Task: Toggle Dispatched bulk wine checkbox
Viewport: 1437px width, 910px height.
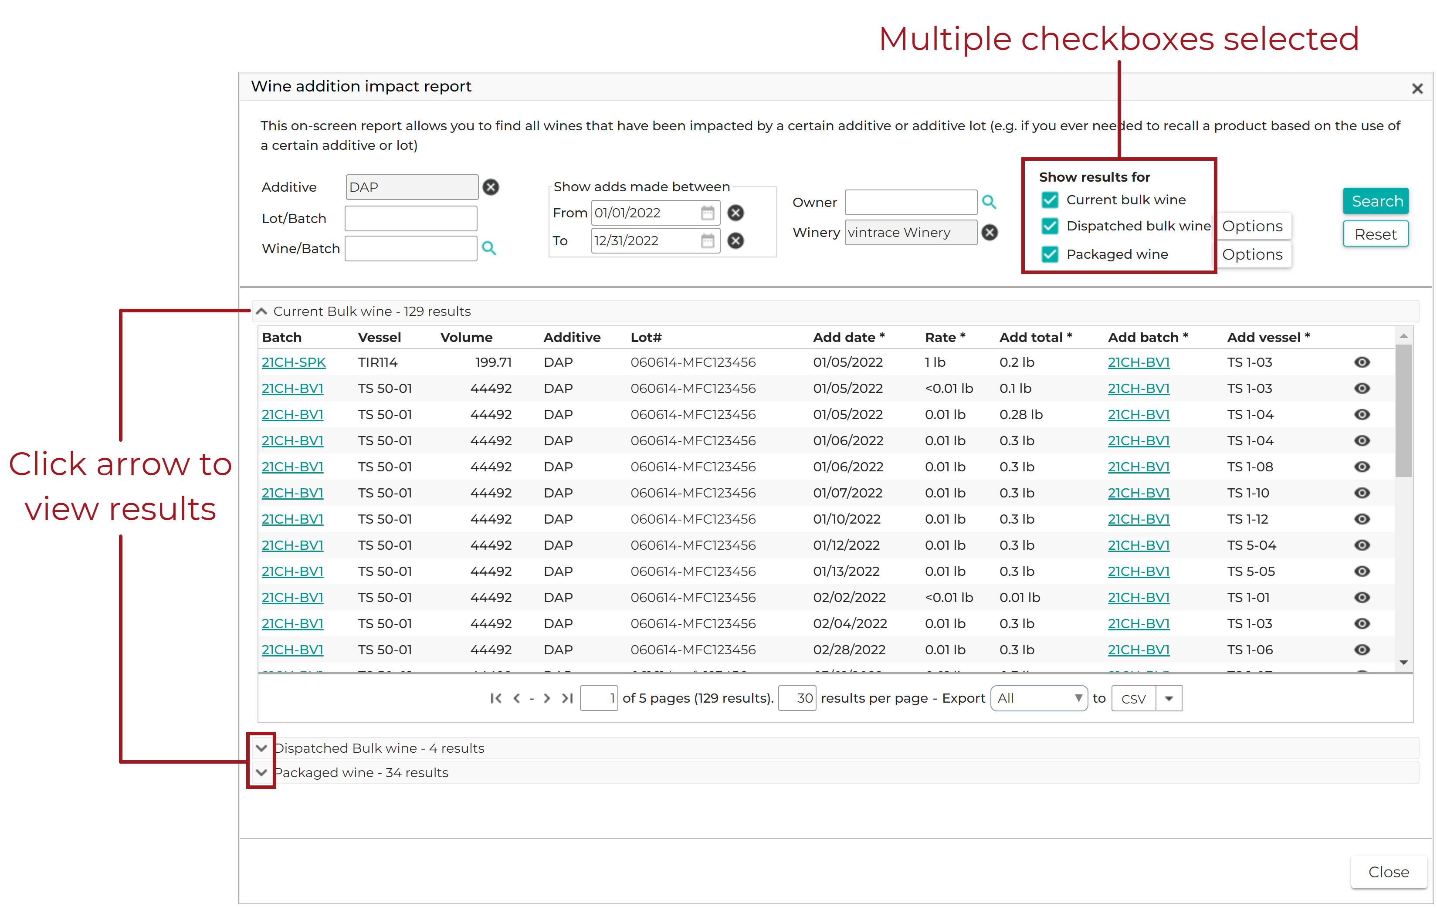Action: [1050, 226]
